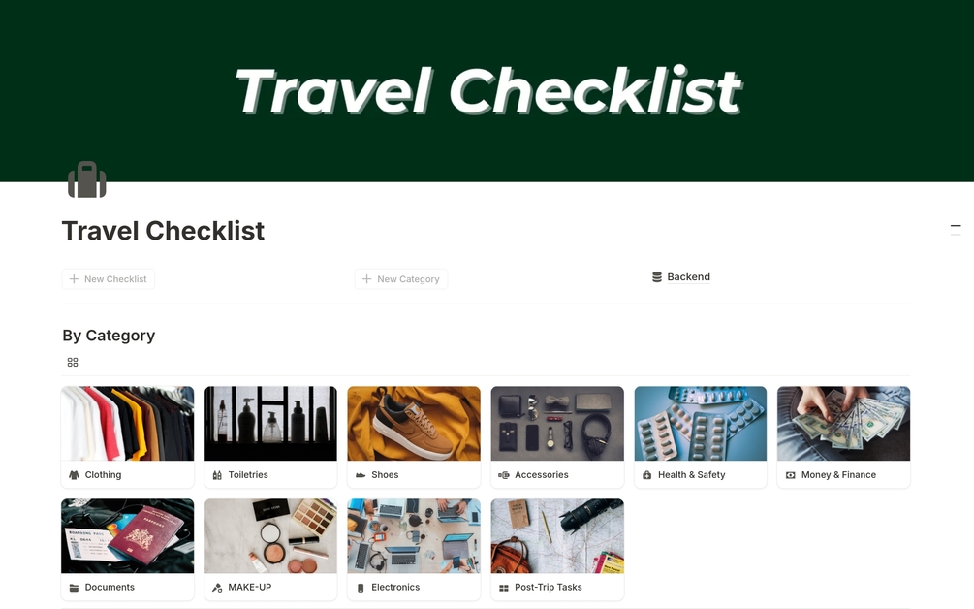Open the MAKE-UP card thumbnail
Viewport: 974px width, 609px height.
270,536
